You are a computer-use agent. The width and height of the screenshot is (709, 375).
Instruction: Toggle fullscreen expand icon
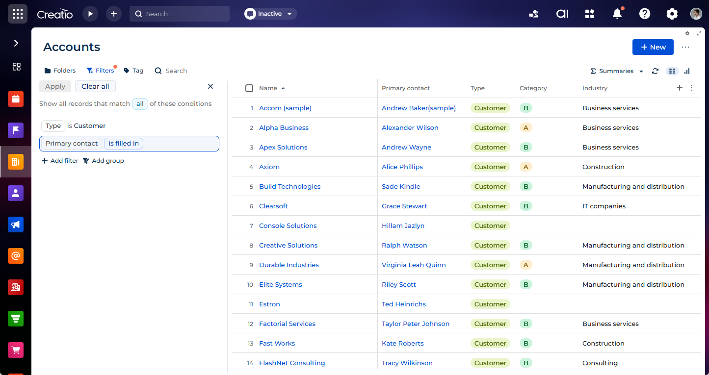[x=699, y=33]
